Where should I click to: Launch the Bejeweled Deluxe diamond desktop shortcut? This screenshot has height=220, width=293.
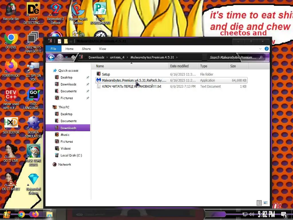[33, 184]
